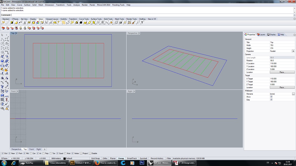Toggle the Mid osnap checkbox
The width and height of the screenshot is (296, 166).
pos(25,153)
